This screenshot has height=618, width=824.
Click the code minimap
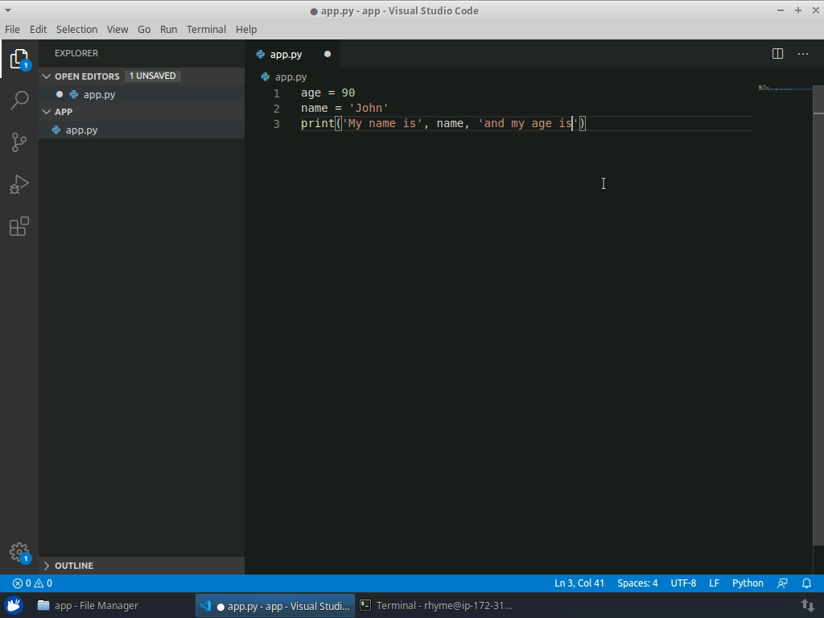[x=785, y=88]
